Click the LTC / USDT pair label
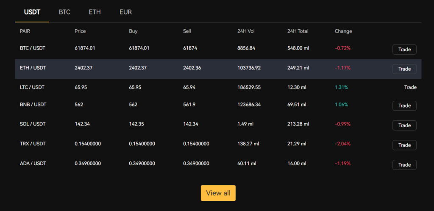 tap(32, 87)
